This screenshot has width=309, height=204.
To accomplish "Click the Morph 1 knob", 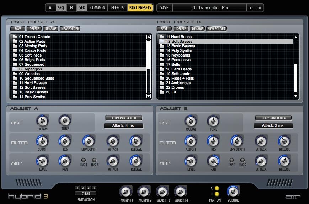I will (126, 192).
